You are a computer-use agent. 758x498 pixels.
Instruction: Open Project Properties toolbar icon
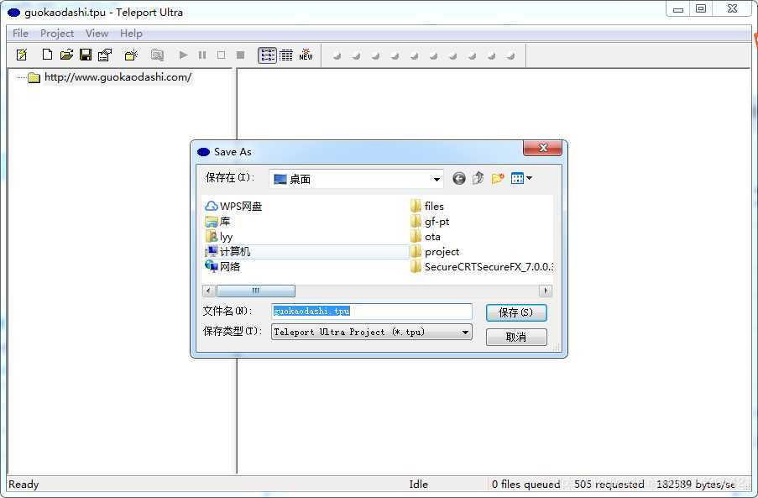[105, 55]
